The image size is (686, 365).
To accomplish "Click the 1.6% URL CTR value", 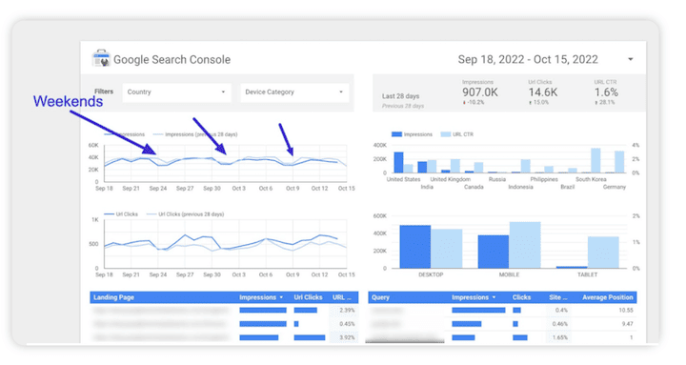I will coord(606,92).
